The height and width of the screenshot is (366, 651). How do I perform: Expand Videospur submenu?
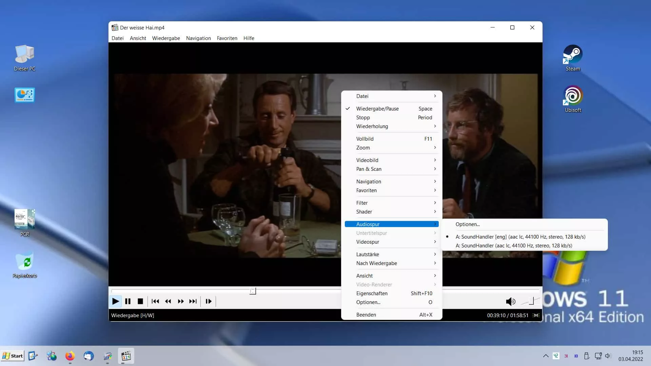pyautogui.click(x=392, y=242)
